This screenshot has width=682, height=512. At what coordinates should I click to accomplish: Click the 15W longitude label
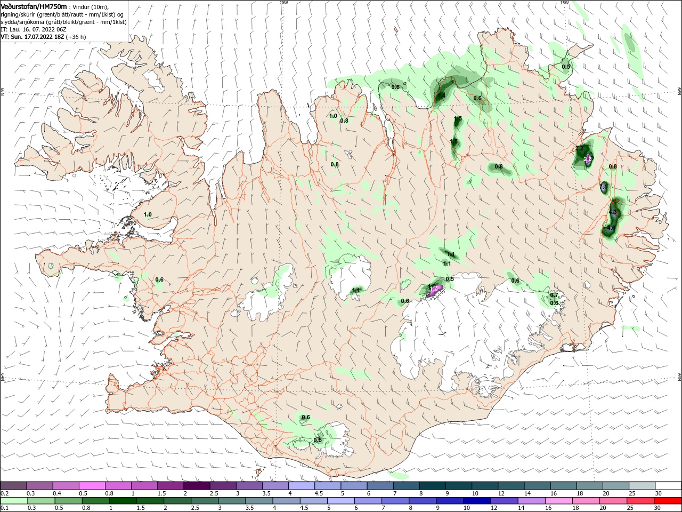point(564,3)
